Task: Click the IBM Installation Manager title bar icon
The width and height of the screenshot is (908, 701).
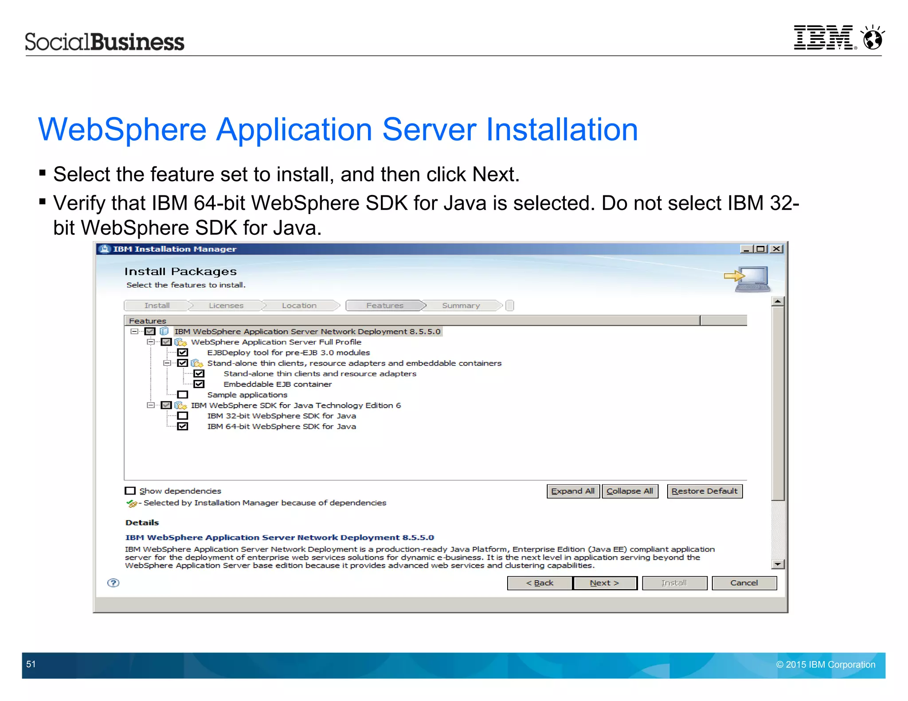Action: 105,249
